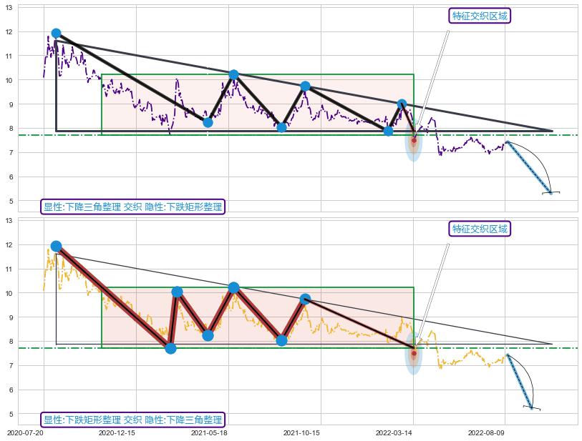The width and height of the screenshot is (582, 441).
Task: Click the blue forecast arrow in the top chart
Action: point(528,167)
